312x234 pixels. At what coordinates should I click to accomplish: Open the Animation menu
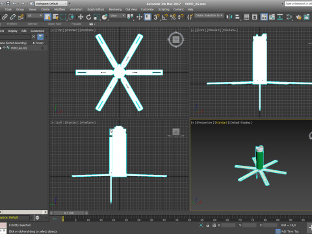coord(76,10)
